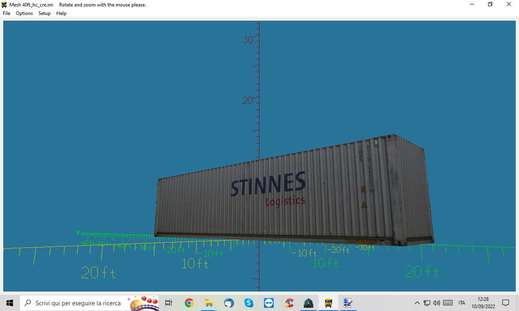Launch Google Chrome from the taskbar
The image size is (519, 311).
point(189,303)
